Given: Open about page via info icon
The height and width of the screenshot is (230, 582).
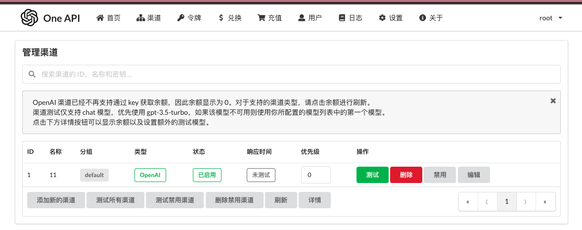Looking at the screenshot, I should pos(422,18).
